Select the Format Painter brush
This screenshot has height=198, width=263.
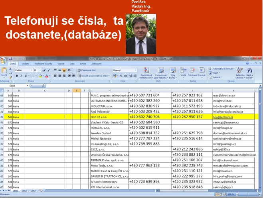tap(10, 77)
